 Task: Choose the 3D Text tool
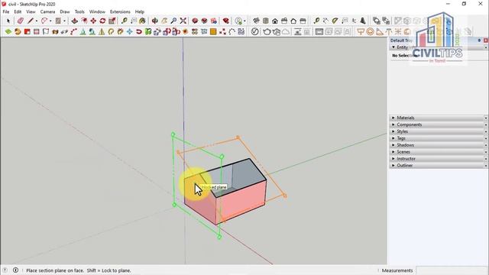coord(363,21)
